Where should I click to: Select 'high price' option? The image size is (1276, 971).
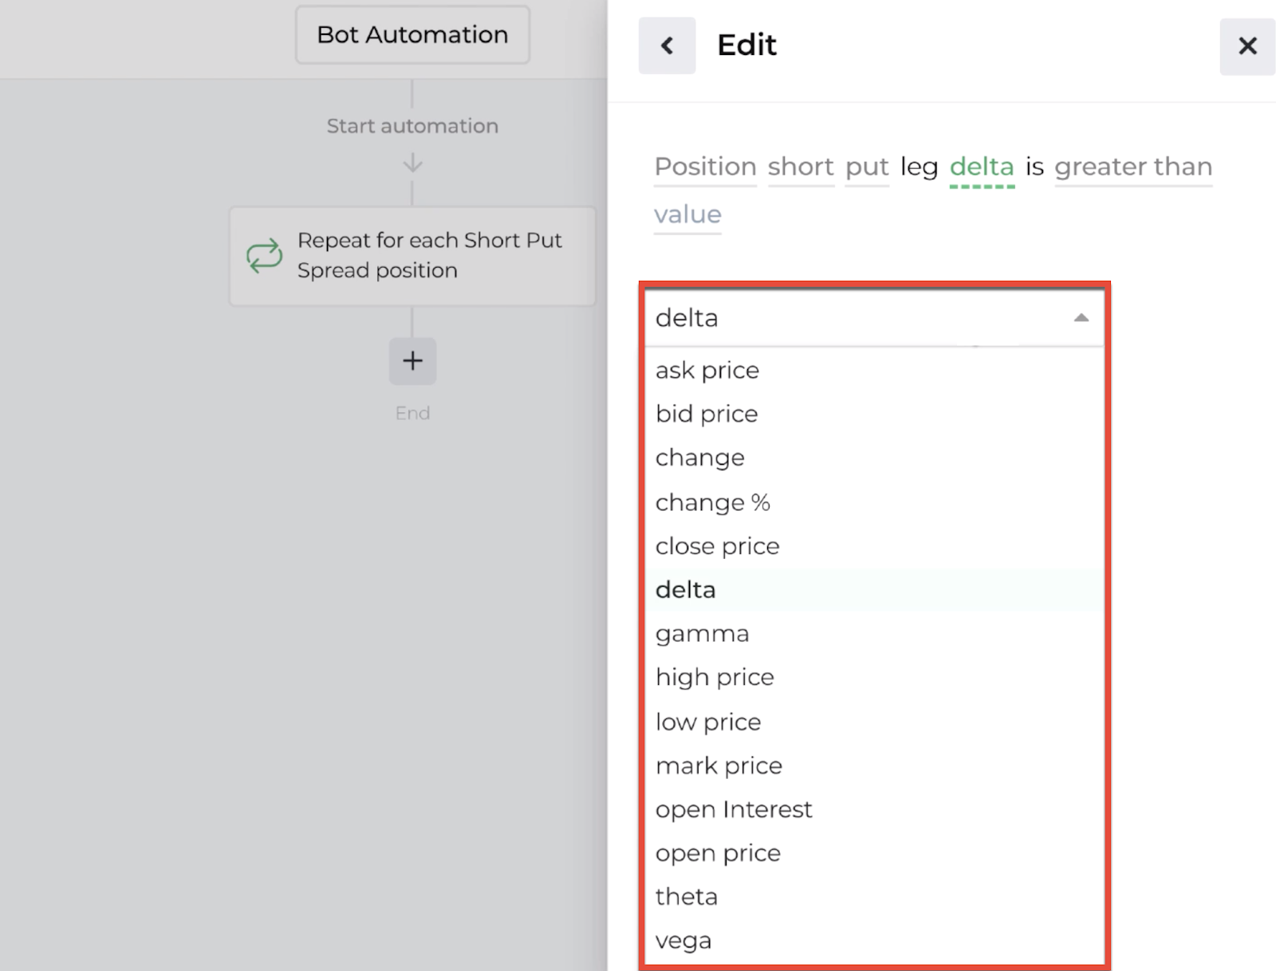point(873,678)
